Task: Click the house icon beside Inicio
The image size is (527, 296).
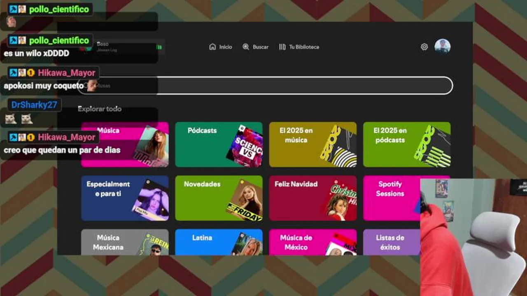Action: 212,47
